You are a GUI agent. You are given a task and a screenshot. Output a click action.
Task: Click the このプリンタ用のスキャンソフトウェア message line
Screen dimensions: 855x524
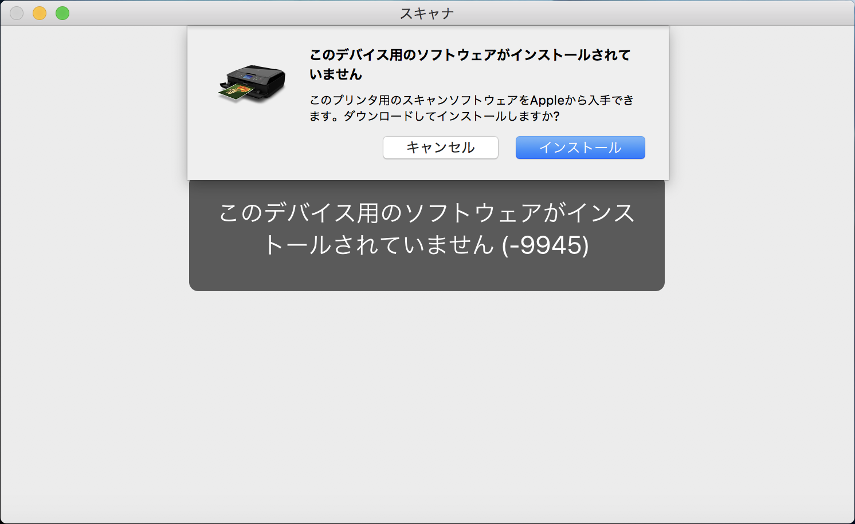(471, 100)
